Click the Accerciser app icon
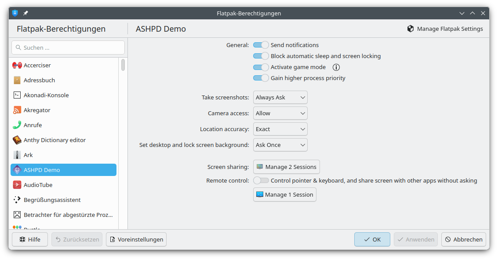This screenshot has height=260, width=498. pos(17,65)
